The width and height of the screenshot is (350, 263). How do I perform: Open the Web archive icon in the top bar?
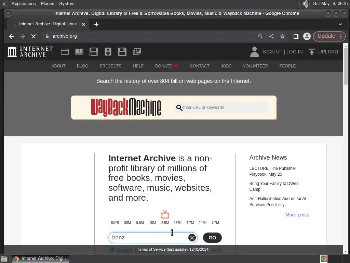tap(65, 52)
